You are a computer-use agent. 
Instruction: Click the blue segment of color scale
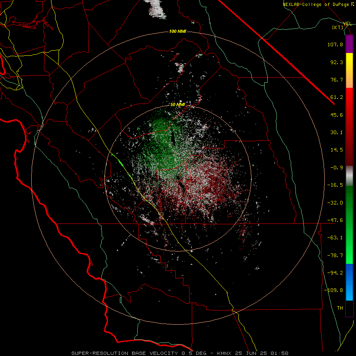[x=349, y=282]
